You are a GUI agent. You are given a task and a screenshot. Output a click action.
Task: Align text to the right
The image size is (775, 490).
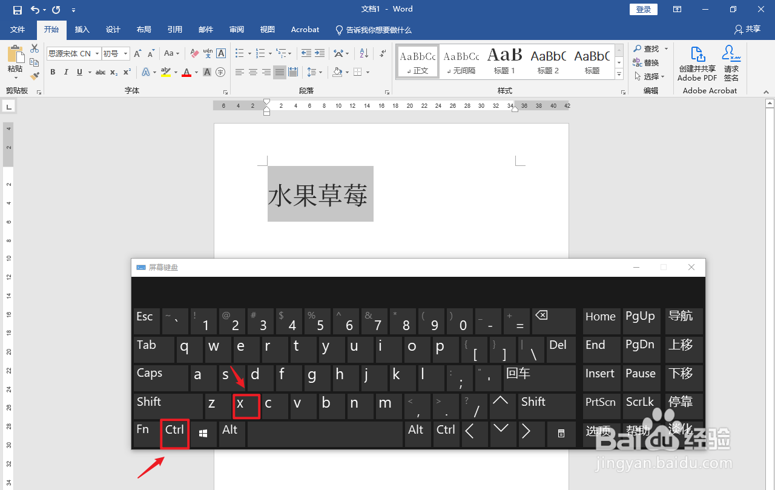(266, 72)
